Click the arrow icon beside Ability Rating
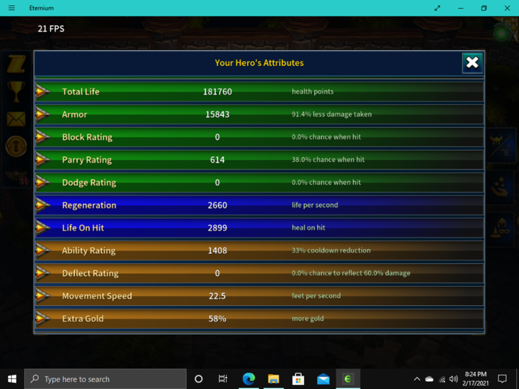 pyautogui.click(x=43, y=250)
